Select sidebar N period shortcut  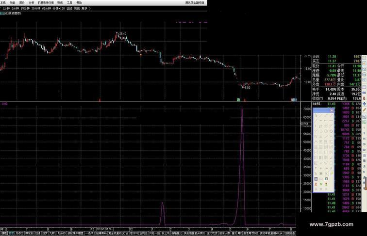(x=364, y=172)
